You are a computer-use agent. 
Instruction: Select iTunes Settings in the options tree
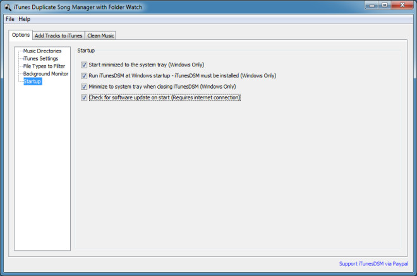[40, 59]
